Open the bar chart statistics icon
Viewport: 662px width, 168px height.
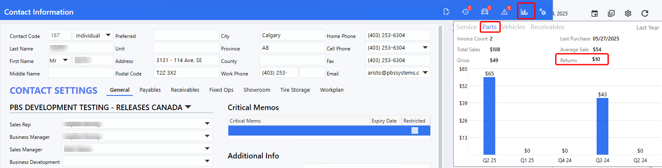(x=524, y=12)
